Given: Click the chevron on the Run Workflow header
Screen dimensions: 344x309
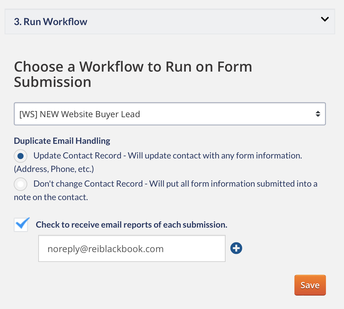Looking at the screenshot, I should [x=325, y=19].
